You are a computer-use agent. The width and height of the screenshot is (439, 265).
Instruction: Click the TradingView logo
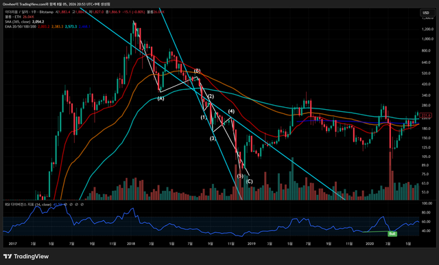click(26, 256)
